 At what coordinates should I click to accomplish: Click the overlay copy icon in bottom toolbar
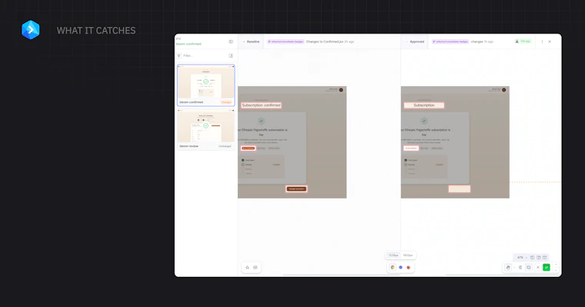click(x=529, y=268)
